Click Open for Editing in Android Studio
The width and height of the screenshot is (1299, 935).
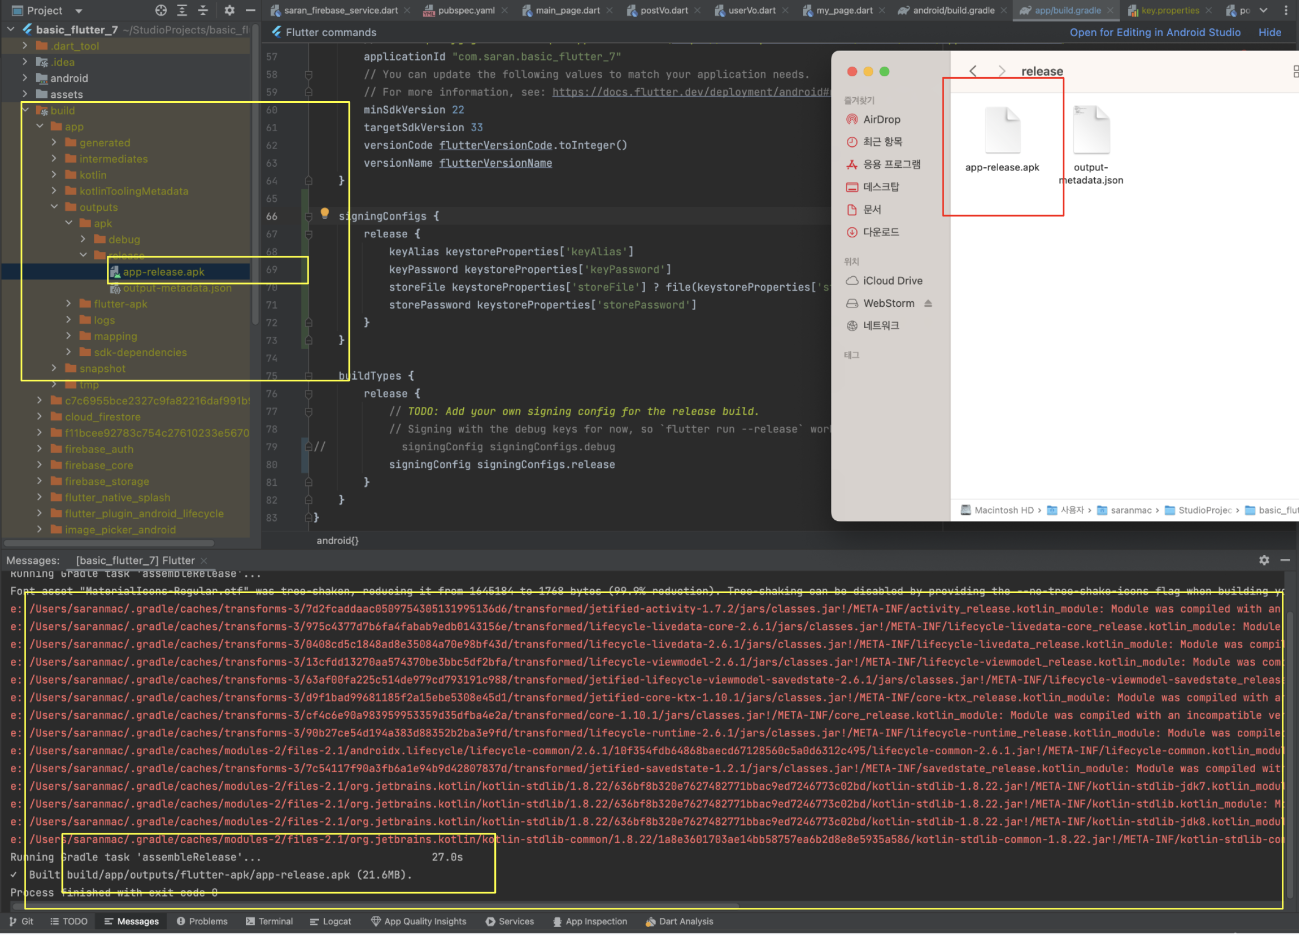pos(1154,32)
